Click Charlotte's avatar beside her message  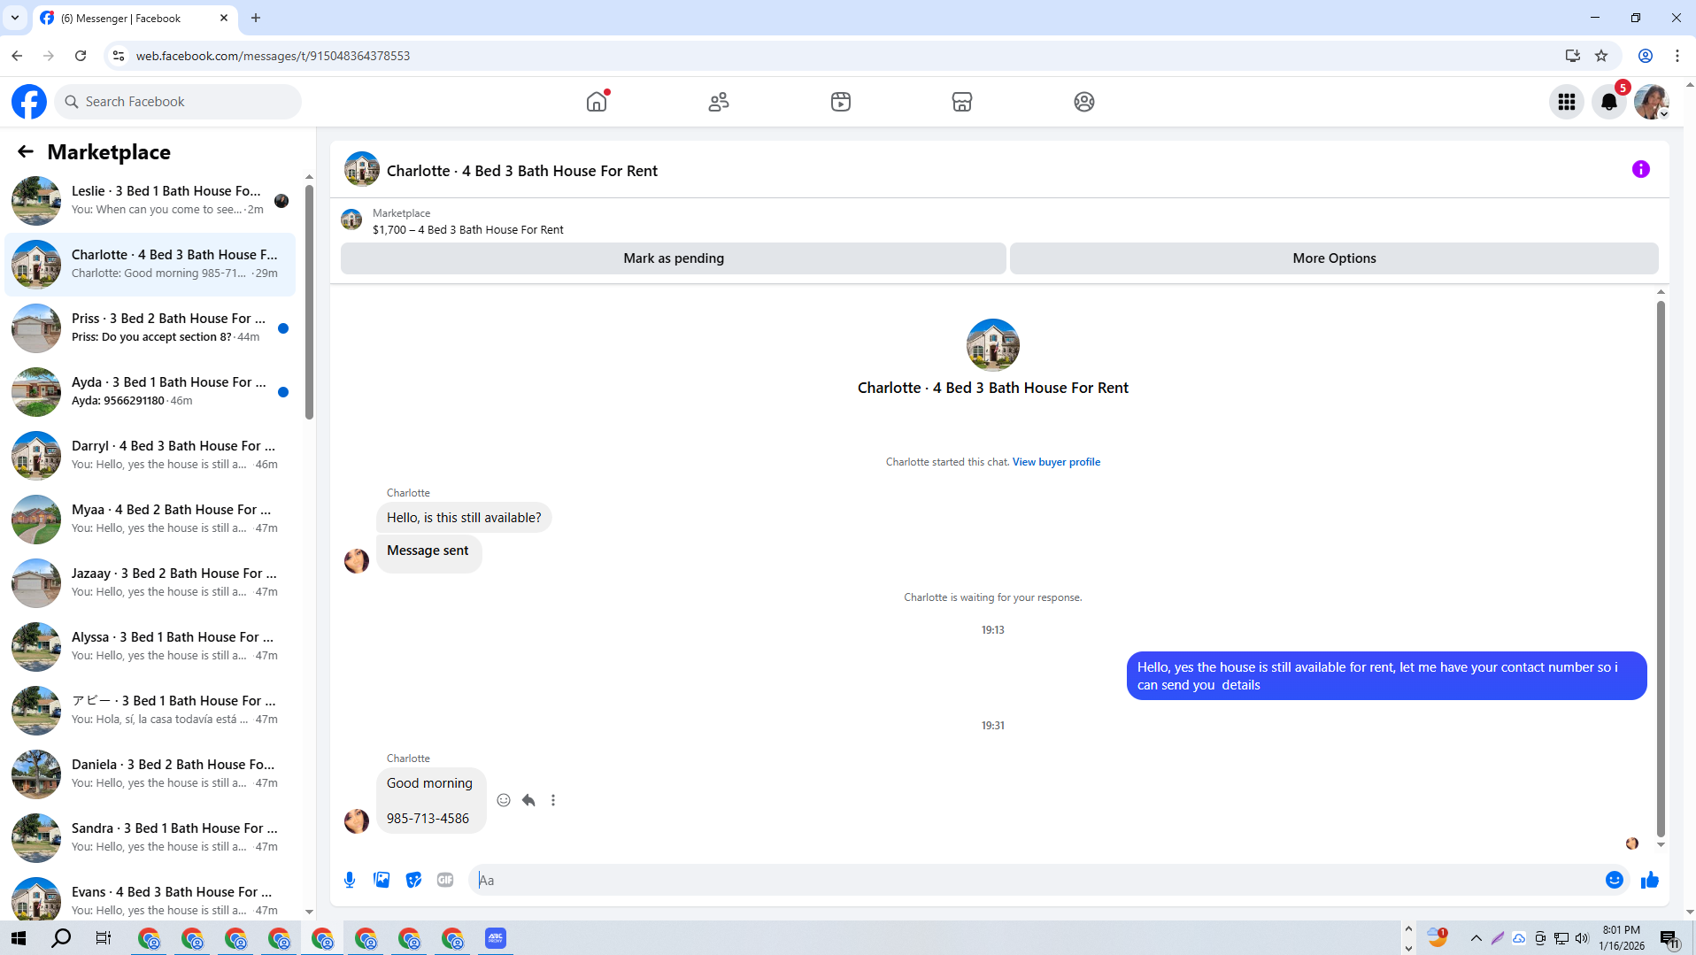[x=357, y=821]
